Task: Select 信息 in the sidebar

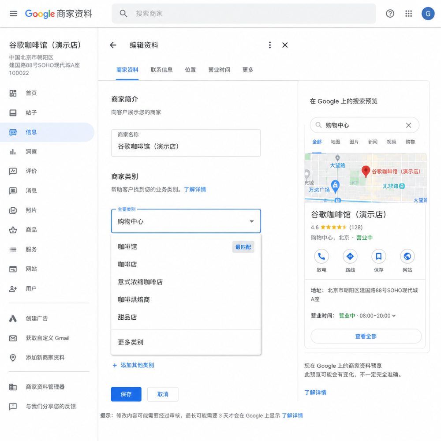Action: (47, 132)
